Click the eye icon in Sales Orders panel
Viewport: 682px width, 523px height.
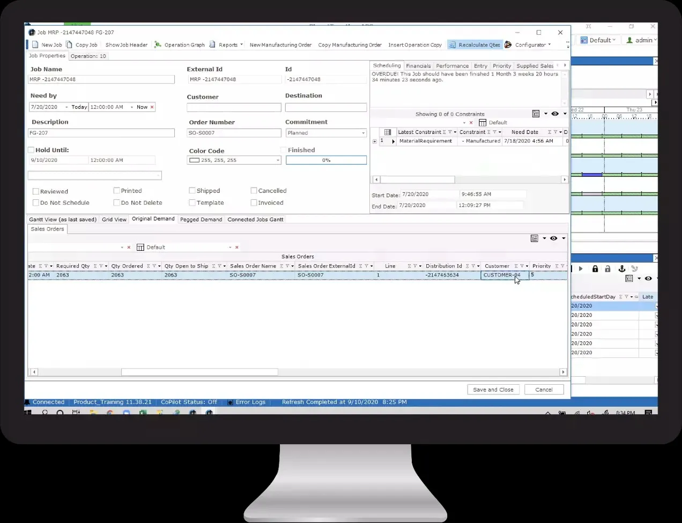554,238
